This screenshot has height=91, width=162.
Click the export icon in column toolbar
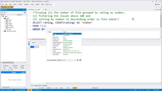tap(12, 70)
